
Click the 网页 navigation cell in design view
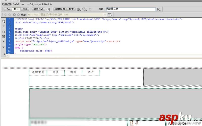[56, 73]
